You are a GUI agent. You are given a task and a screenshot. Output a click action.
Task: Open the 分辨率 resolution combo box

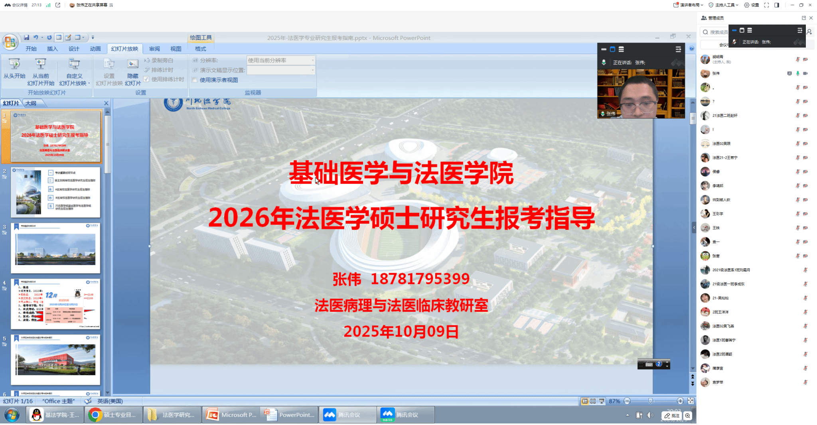click(281, 60)
